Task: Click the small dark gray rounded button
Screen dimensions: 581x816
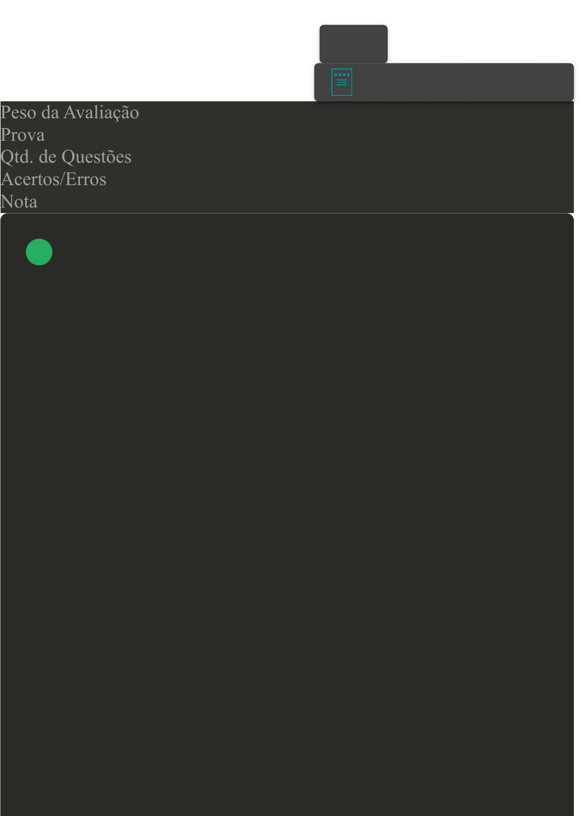Action: [x=354, y=44]
